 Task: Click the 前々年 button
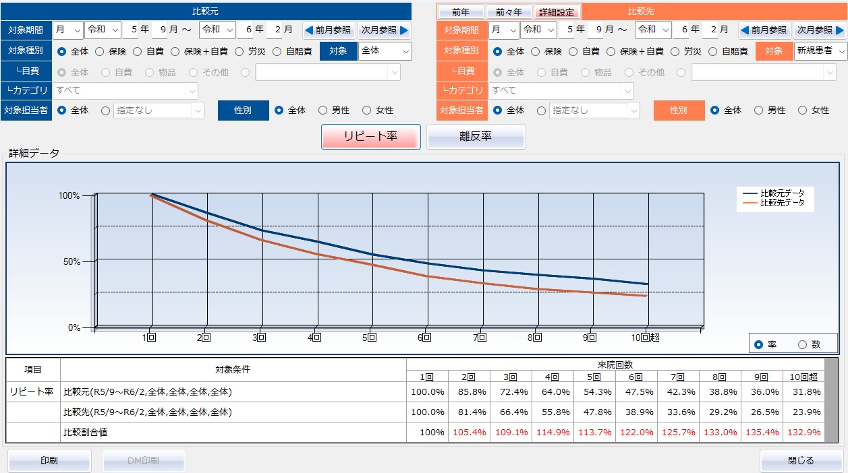509,12
